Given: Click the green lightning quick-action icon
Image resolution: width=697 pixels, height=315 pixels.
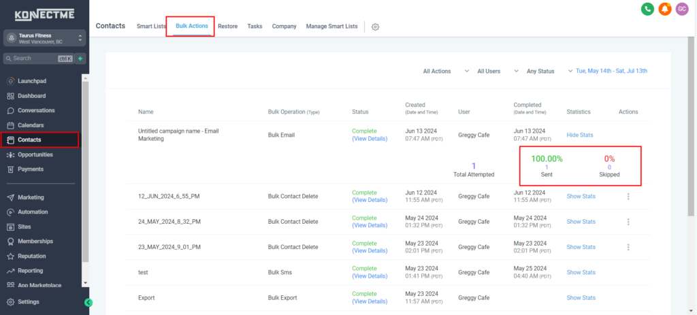Looking at the screenshot, I should coord(80,59).
